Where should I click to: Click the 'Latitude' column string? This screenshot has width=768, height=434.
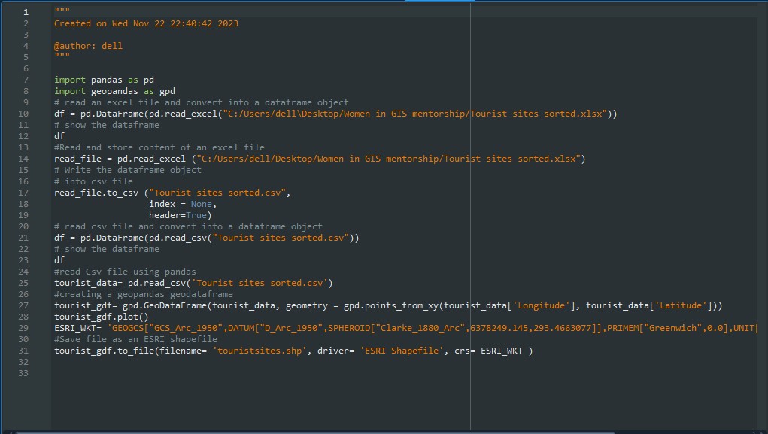(681, 305)
